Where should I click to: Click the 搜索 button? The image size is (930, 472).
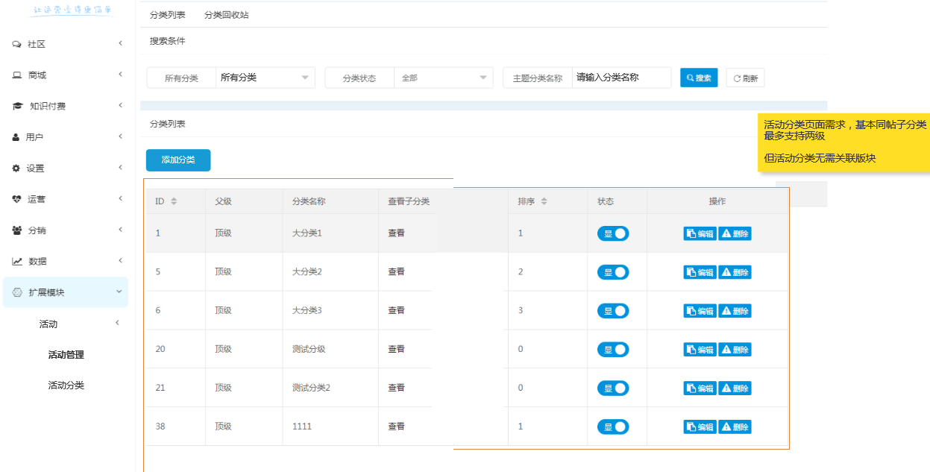pyautogui.click(x=699, y=78)
